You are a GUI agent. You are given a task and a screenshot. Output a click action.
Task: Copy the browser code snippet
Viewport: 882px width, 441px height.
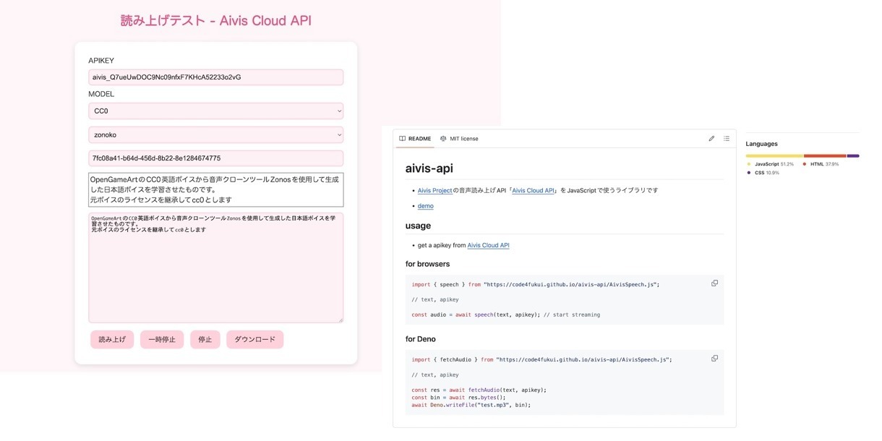point(714,283)
